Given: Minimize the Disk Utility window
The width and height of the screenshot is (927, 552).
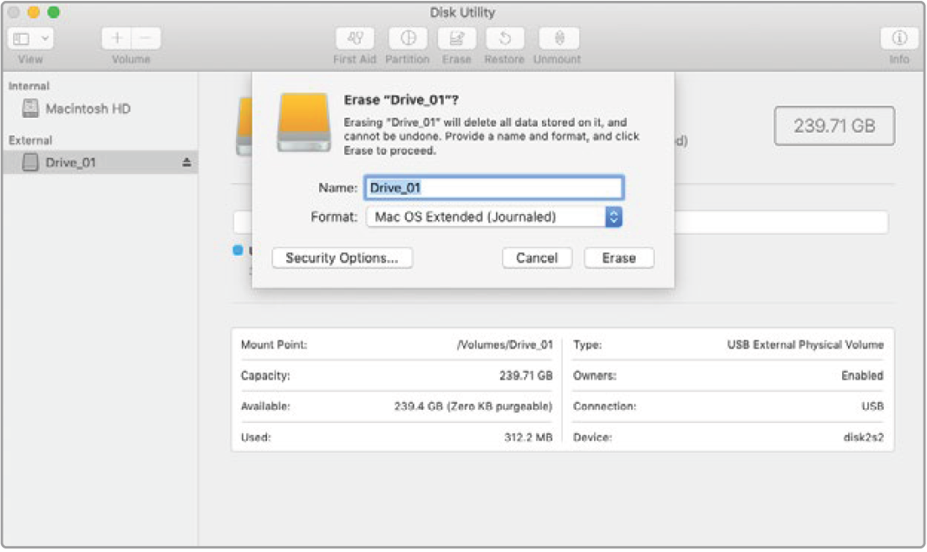Looking at the screenshot, I should point(33,12).
